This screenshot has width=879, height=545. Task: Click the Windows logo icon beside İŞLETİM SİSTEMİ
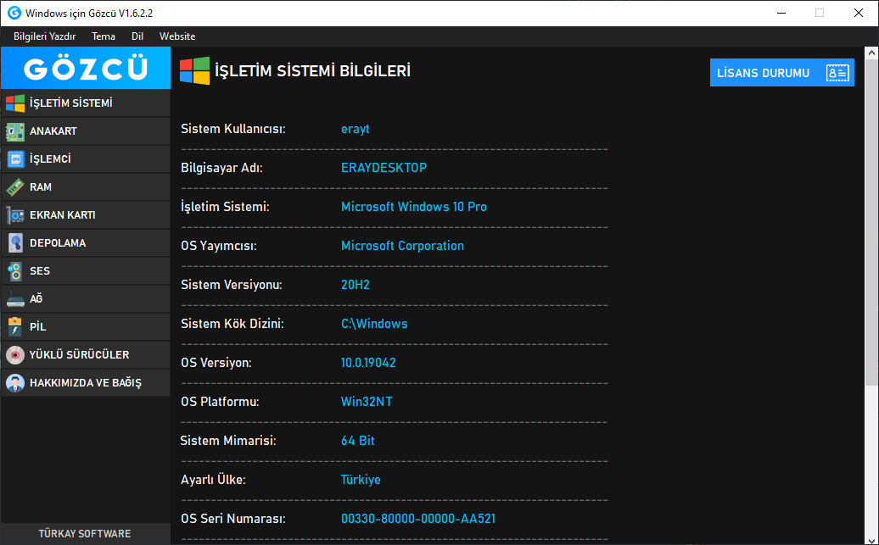[15, 103]
